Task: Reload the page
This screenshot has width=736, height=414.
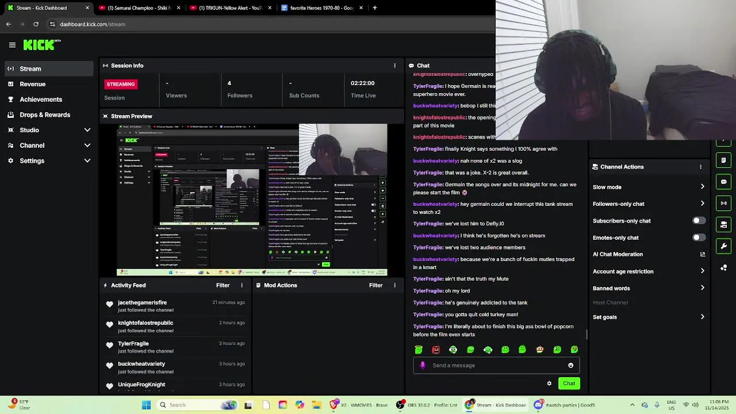Action: [36, 24]
